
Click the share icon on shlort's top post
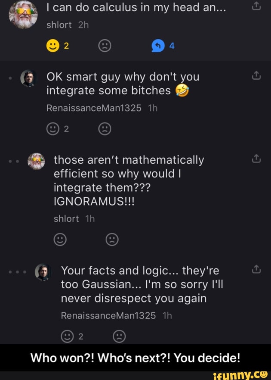tap(256, 6)
